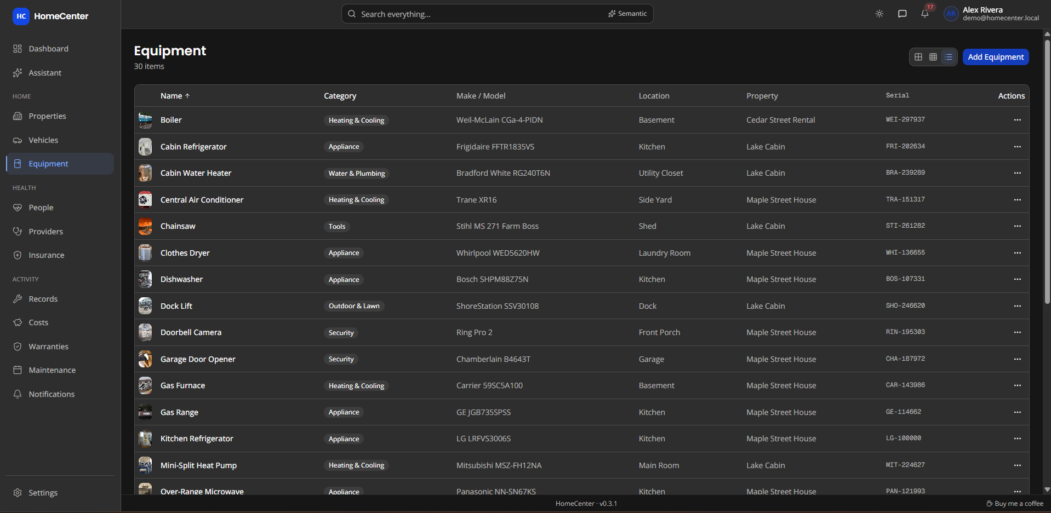Click the Records wrench icon
This screenshot has width=1051, height=513.
18,299
